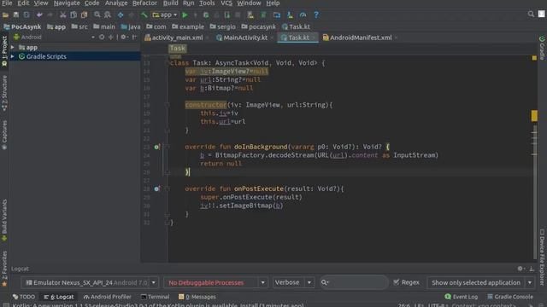Click the Logcat hide panel icon
The width and height of the screenshot is (547, 307).
pos(532,269)
